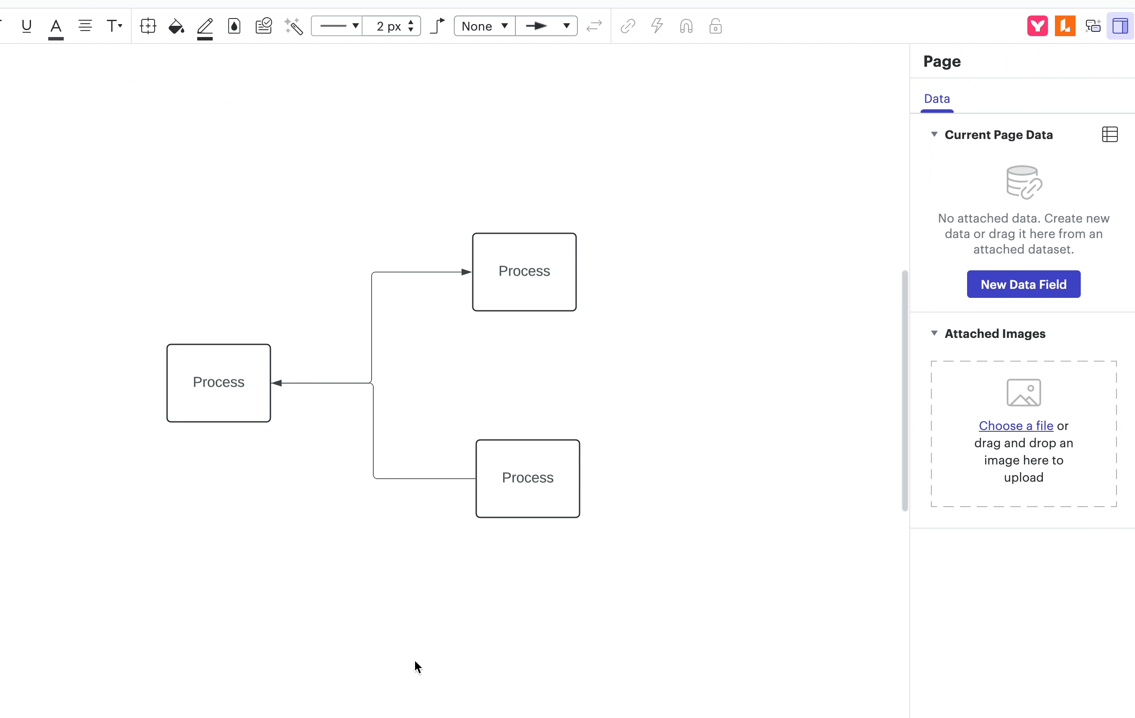Screen dimensions: 1135x718
Task: Toggle the right panel layout view
Action: pos(1120,26)
